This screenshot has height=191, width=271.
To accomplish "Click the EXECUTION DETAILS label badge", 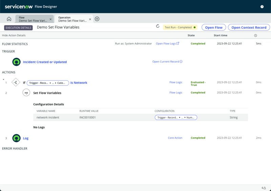I will pyautogui.click(x=18, y=28).
